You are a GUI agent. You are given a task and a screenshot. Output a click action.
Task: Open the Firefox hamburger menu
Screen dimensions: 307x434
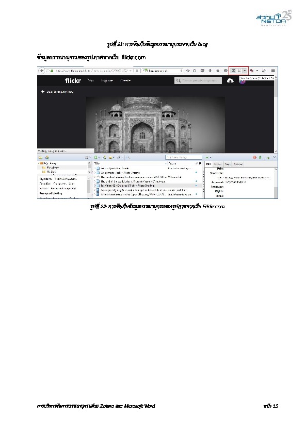(273, 71)
